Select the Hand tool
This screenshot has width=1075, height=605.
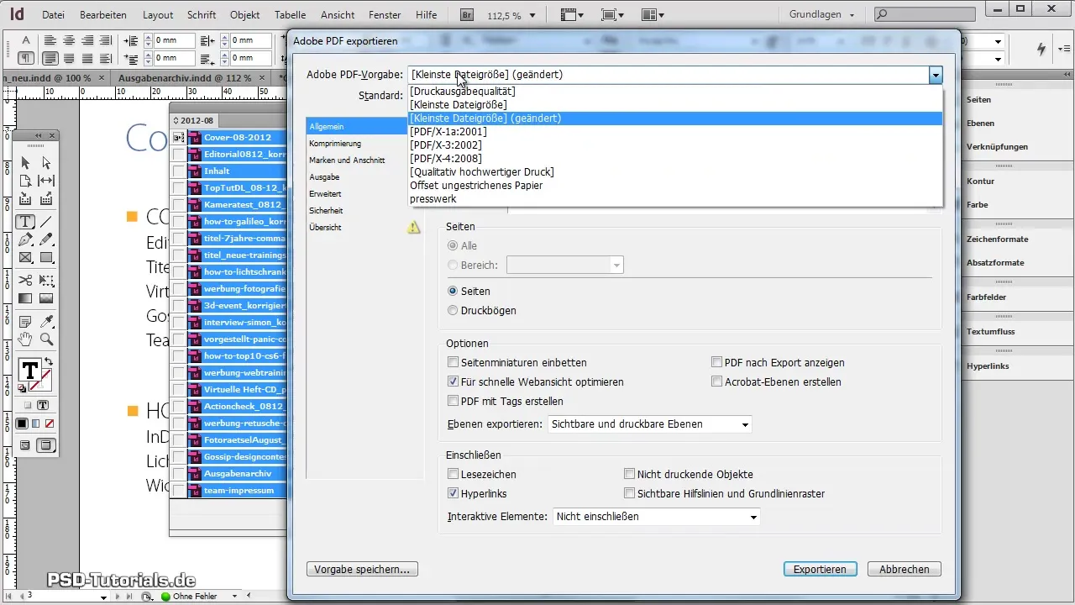point(25,339)
